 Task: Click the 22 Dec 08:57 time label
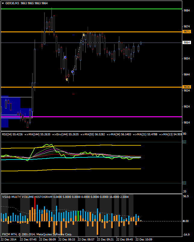coord(87,239)
